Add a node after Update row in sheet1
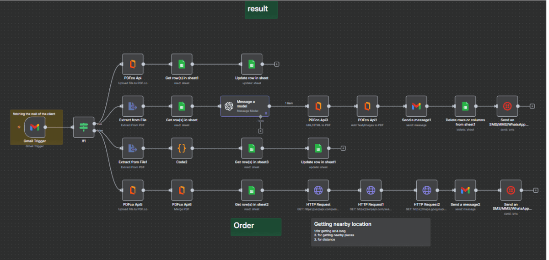This screenshot has height=260, width=549. 343,148
